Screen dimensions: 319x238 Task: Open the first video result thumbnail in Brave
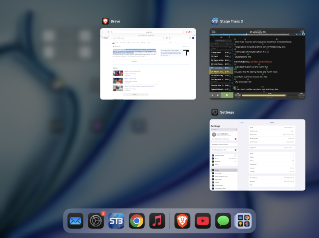pos(118,73)
